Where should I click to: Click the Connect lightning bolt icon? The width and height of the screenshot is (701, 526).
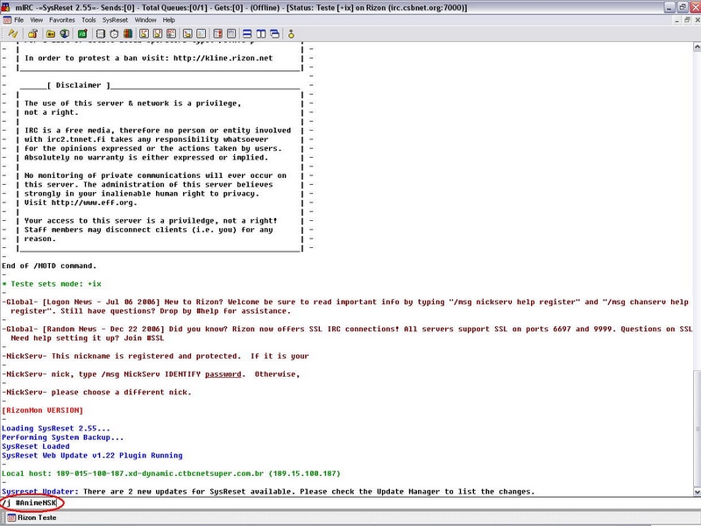click(12, 33)
